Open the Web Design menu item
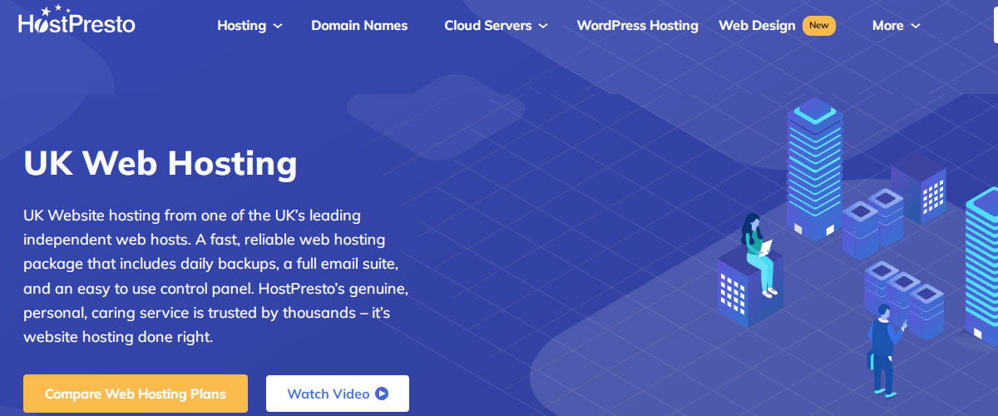The image size is (998, 416). tap(757, 25)
